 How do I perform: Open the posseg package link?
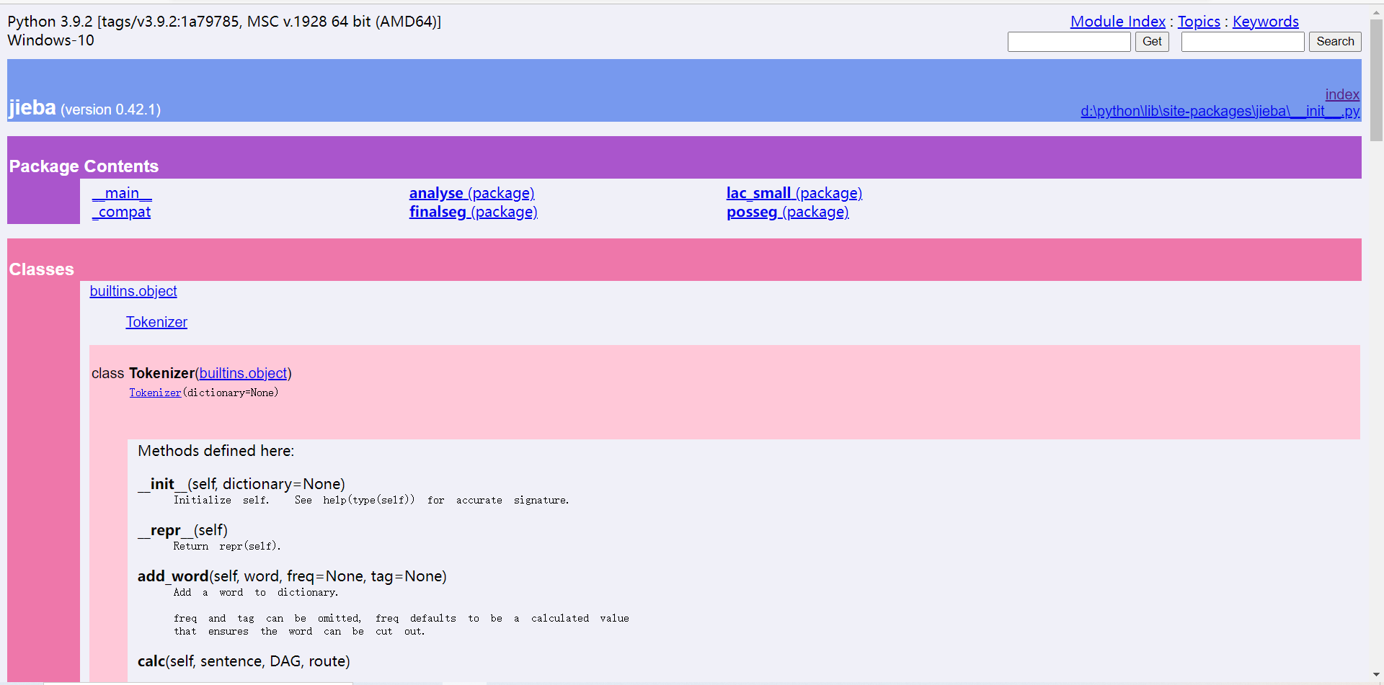(787, 212)
